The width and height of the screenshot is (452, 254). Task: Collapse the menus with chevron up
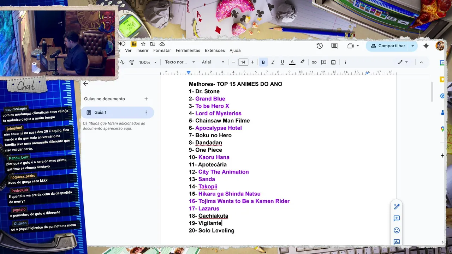click(x=421, y=62)
